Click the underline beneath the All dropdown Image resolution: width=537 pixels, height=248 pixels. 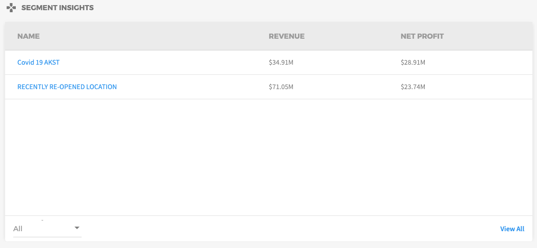point(47,237)
